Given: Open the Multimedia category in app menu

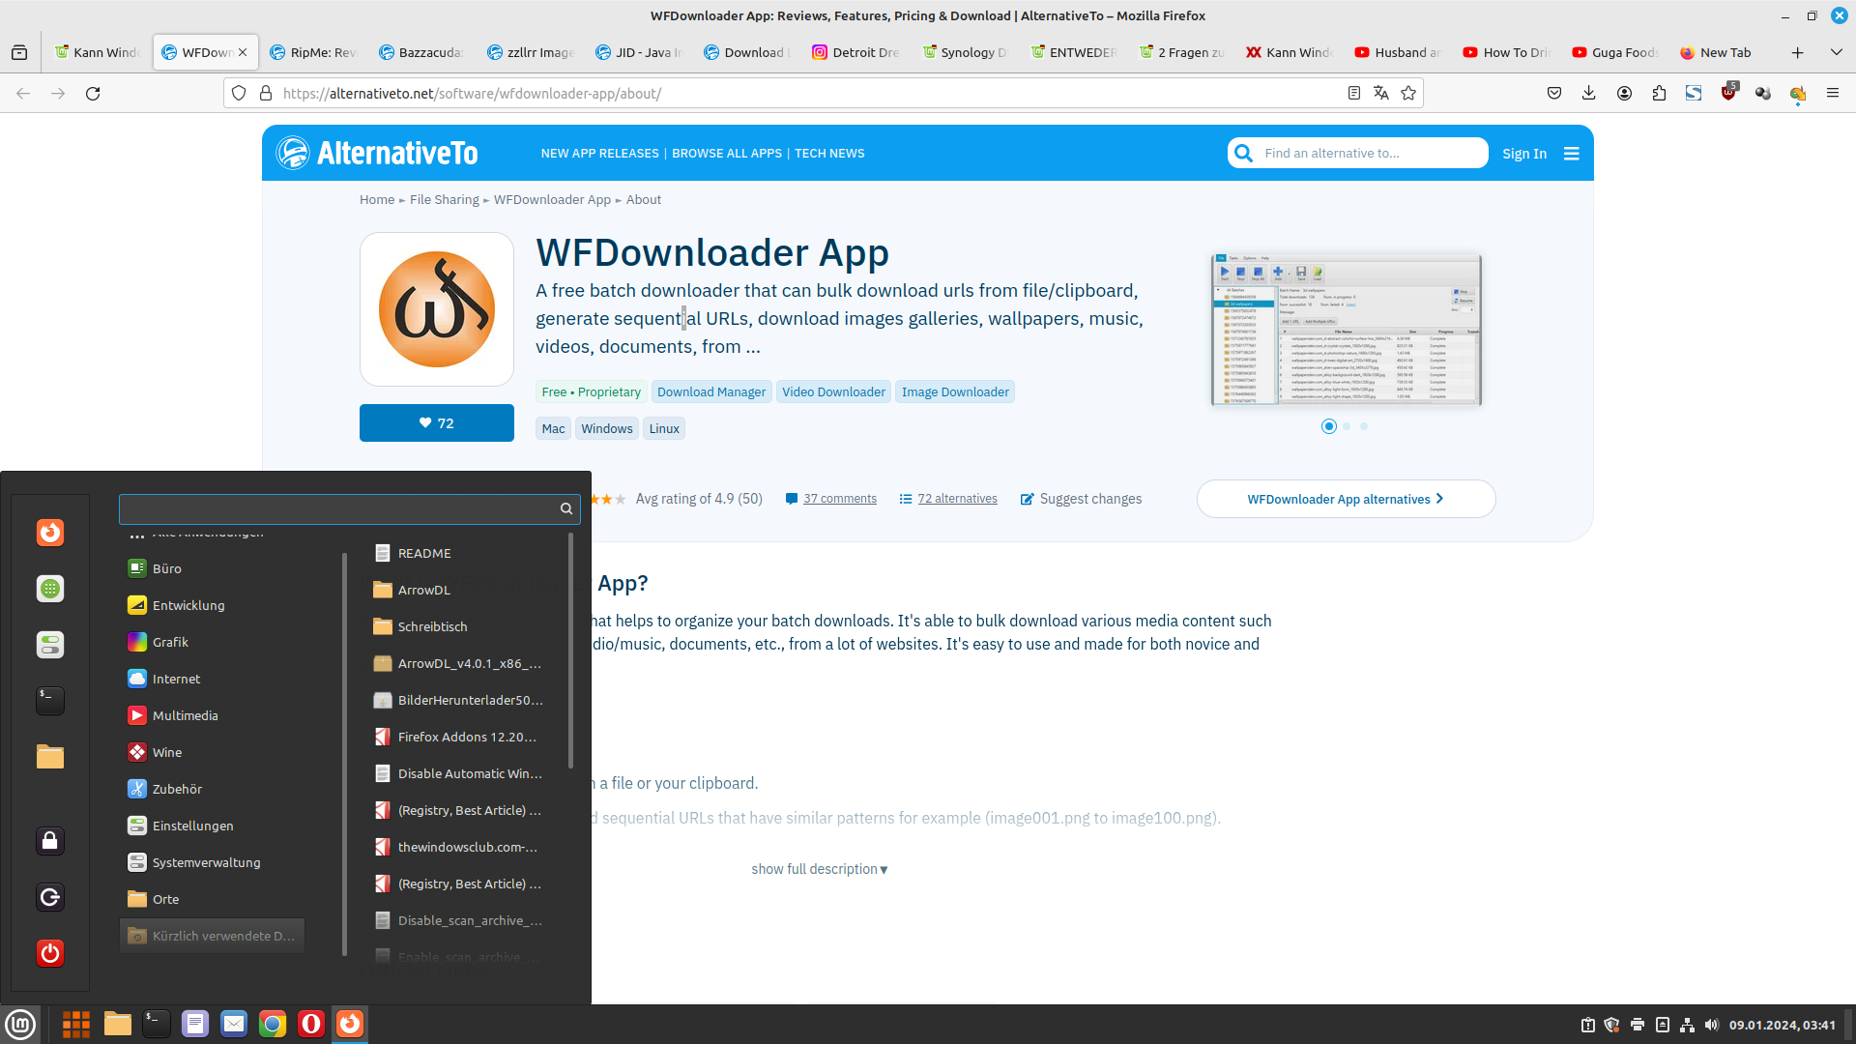Looking at the screenshot, I should (185, 715).
